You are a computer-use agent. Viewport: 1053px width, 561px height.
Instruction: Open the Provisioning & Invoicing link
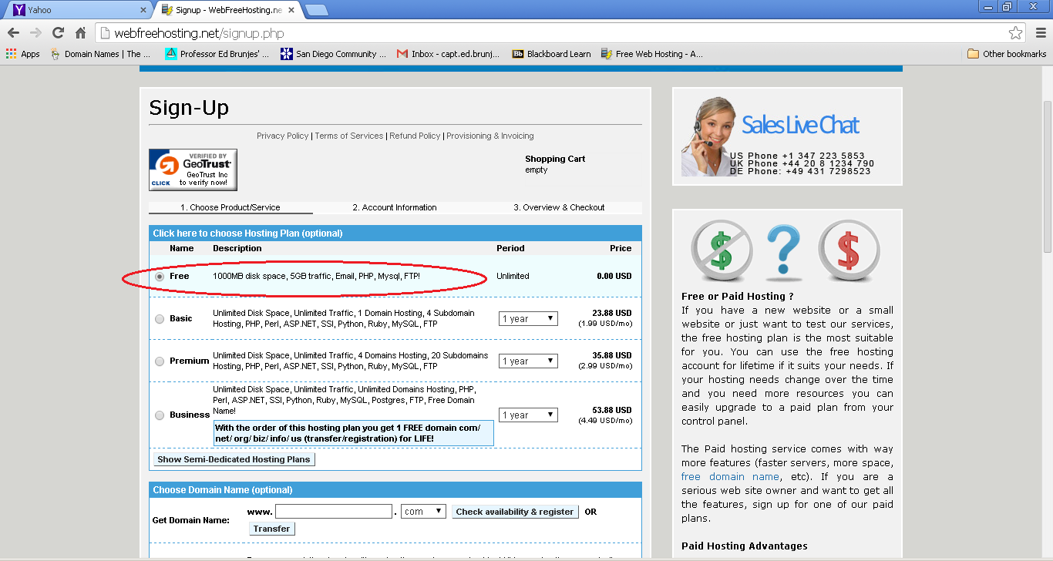point(490,136)
